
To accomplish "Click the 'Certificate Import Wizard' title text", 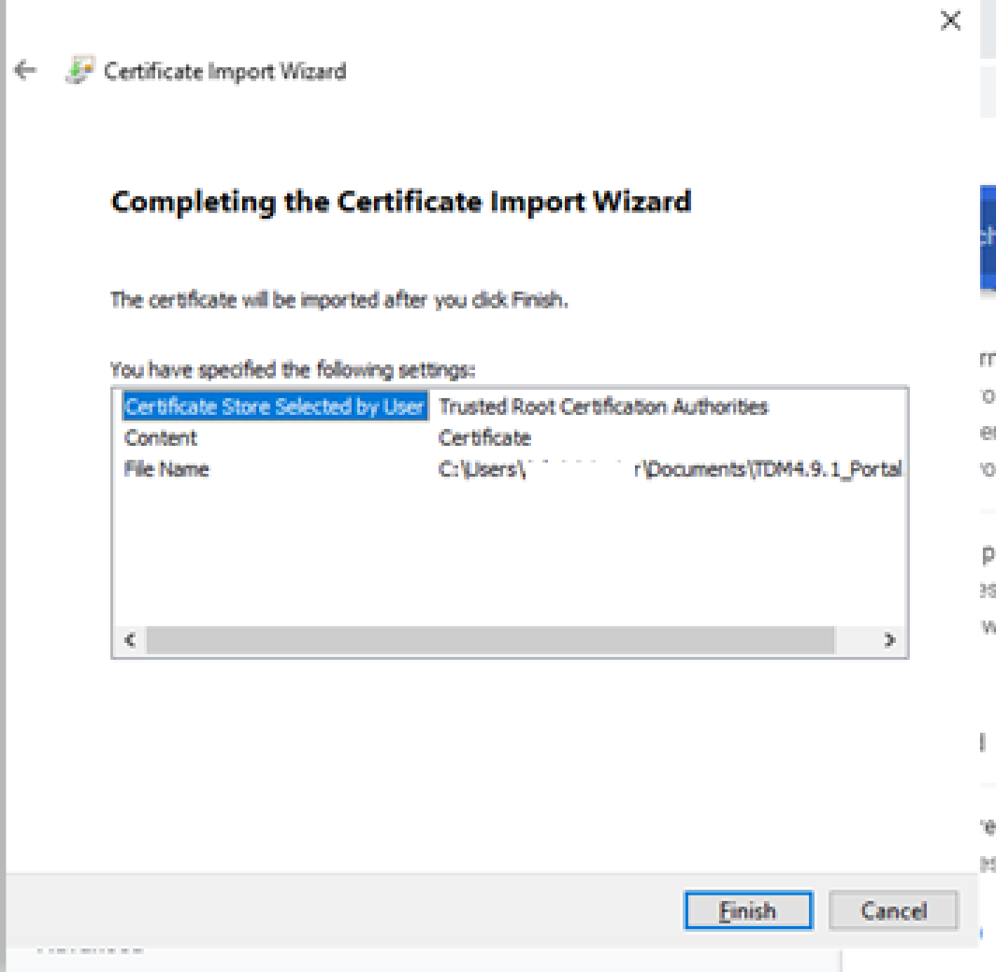I will coord(225,71).
